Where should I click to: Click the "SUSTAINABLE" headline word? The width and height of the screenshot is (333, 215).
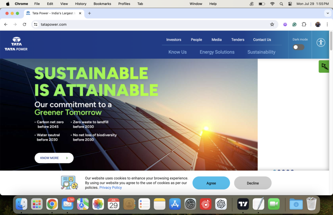[91, 73]
